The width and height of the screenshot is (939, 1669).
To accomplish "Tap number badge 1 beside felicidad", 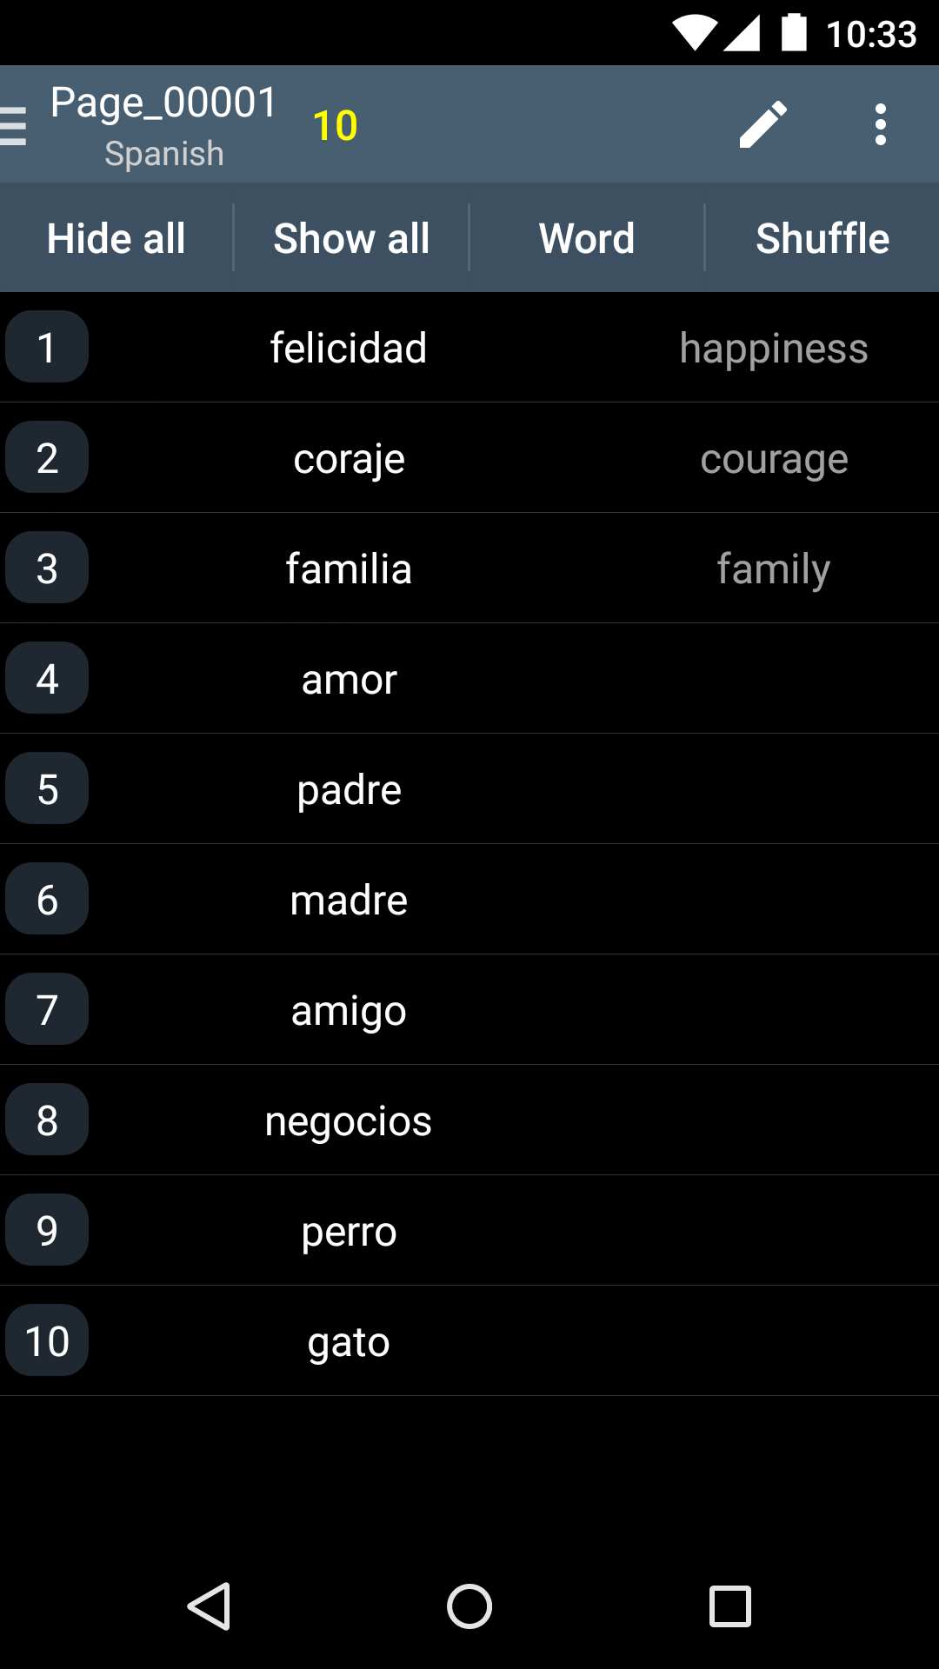I will click(47, 347).
